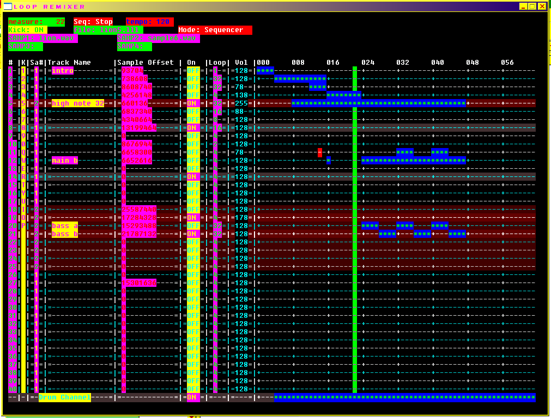Toggle the Drum Channel ON switch

193,397
